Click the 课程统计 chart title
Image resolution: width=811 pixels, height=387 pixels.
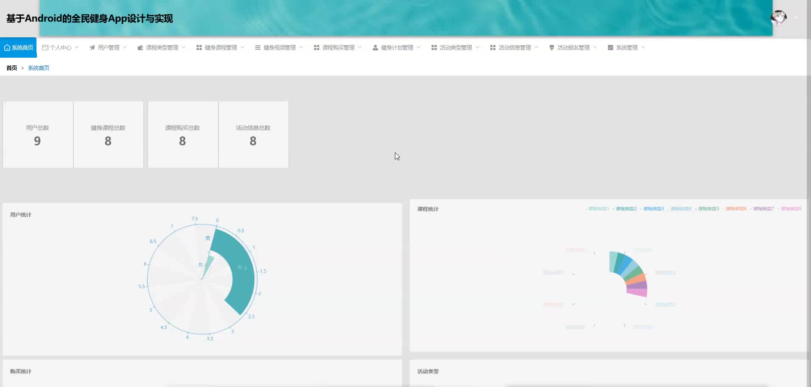[428, 209]
